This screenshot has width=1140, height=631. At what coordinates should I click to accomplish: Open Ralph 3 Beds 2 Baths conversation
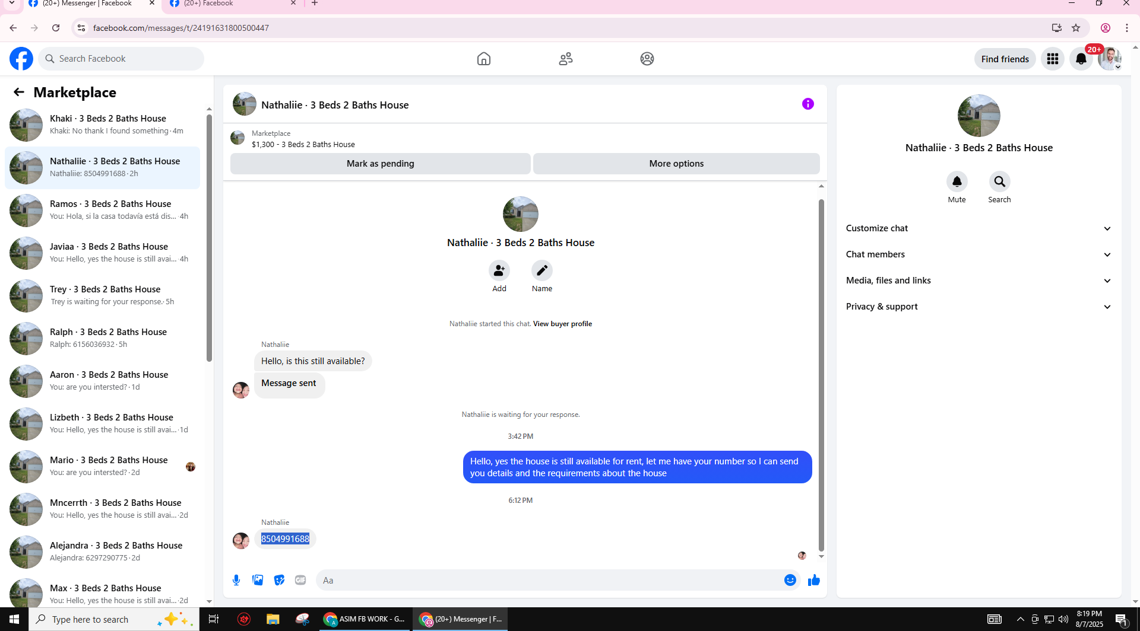pos(102,338)
